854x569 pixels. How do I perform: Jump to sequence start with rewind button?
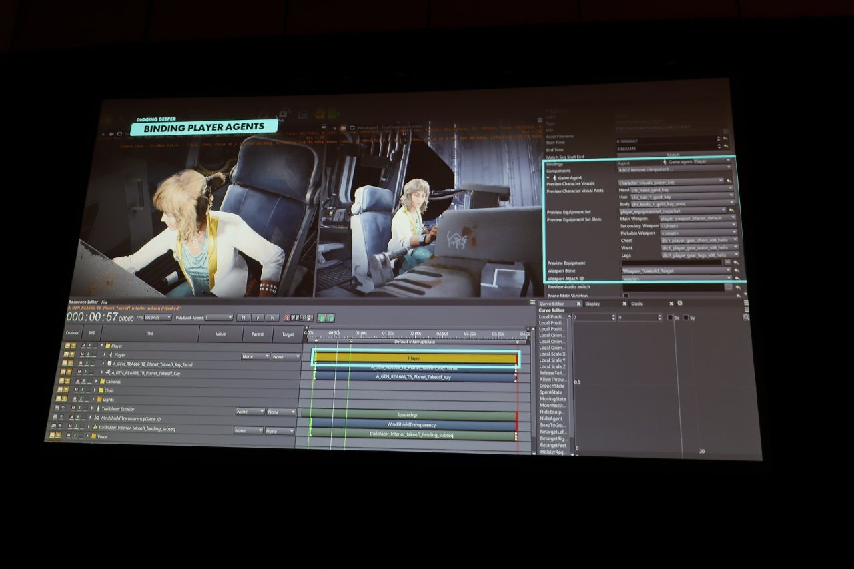[243, 318]
